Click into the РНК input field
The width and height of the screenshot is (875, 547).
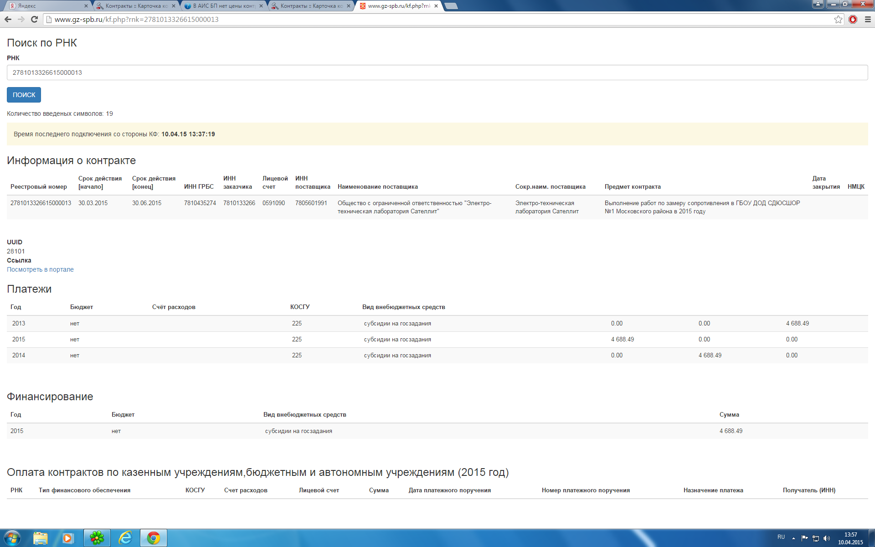(437, 72)
